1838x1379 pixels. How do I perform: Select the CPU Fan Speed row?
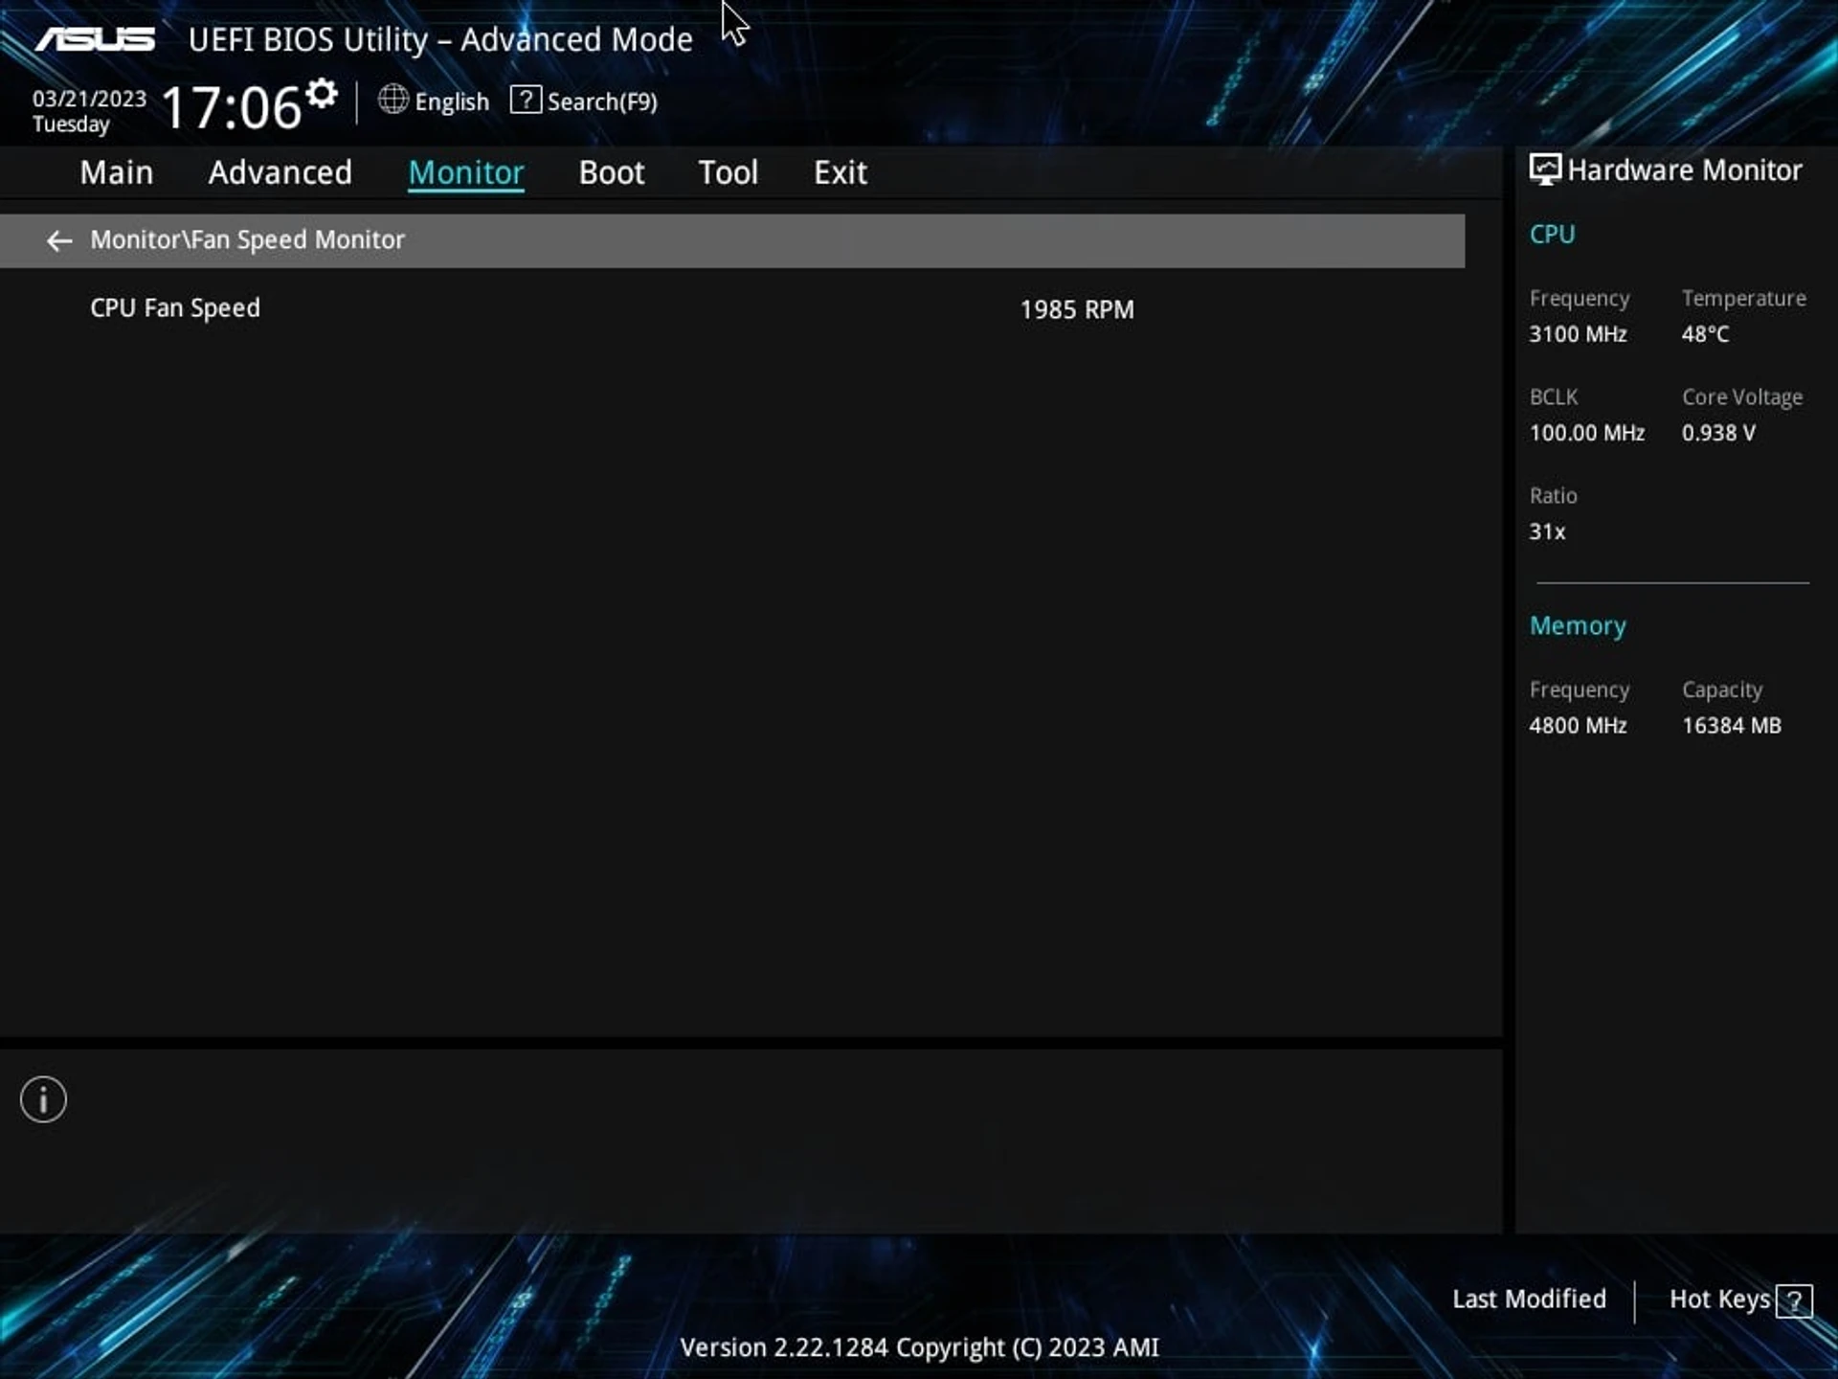coord(732,308)
